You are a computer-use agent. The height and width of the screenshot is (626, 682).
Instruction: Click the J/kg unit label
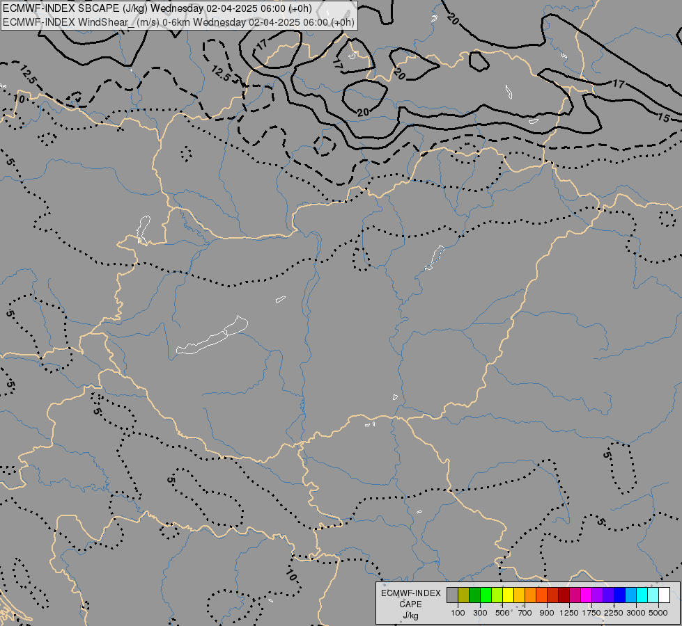click(410, 616)
